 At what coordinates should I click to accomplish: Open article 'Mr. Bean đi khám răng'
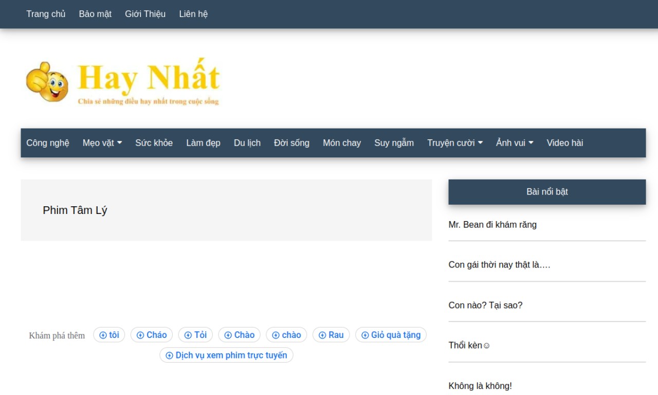492,225
